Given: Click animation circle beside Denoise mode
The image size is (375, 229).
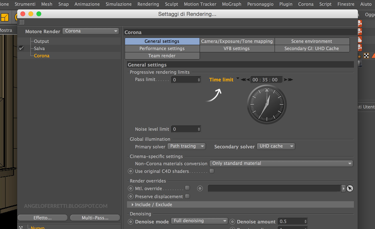Looking at the screenshot, I should (130, 221).
